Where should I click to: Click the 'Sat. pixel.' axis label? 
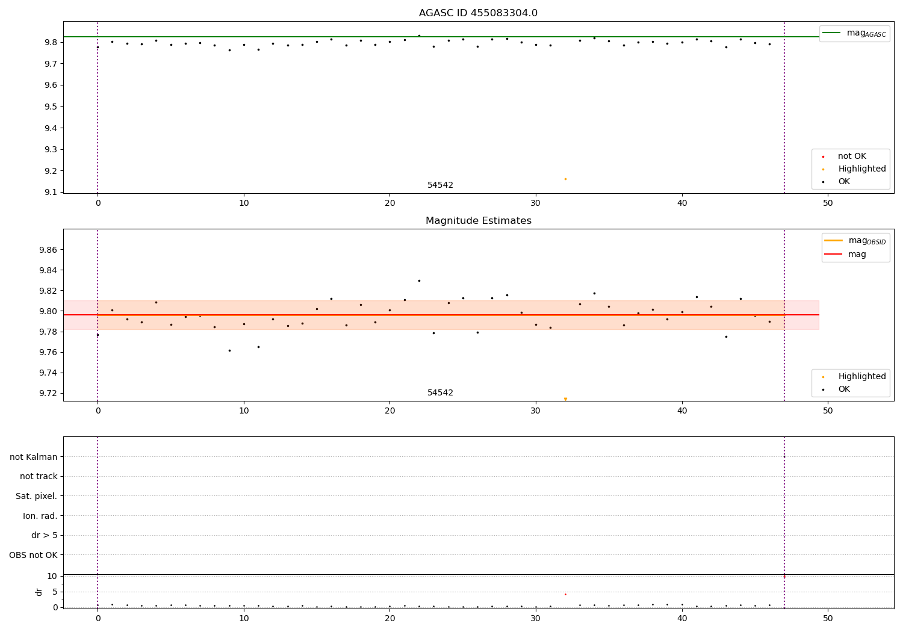tap(37, 496)
